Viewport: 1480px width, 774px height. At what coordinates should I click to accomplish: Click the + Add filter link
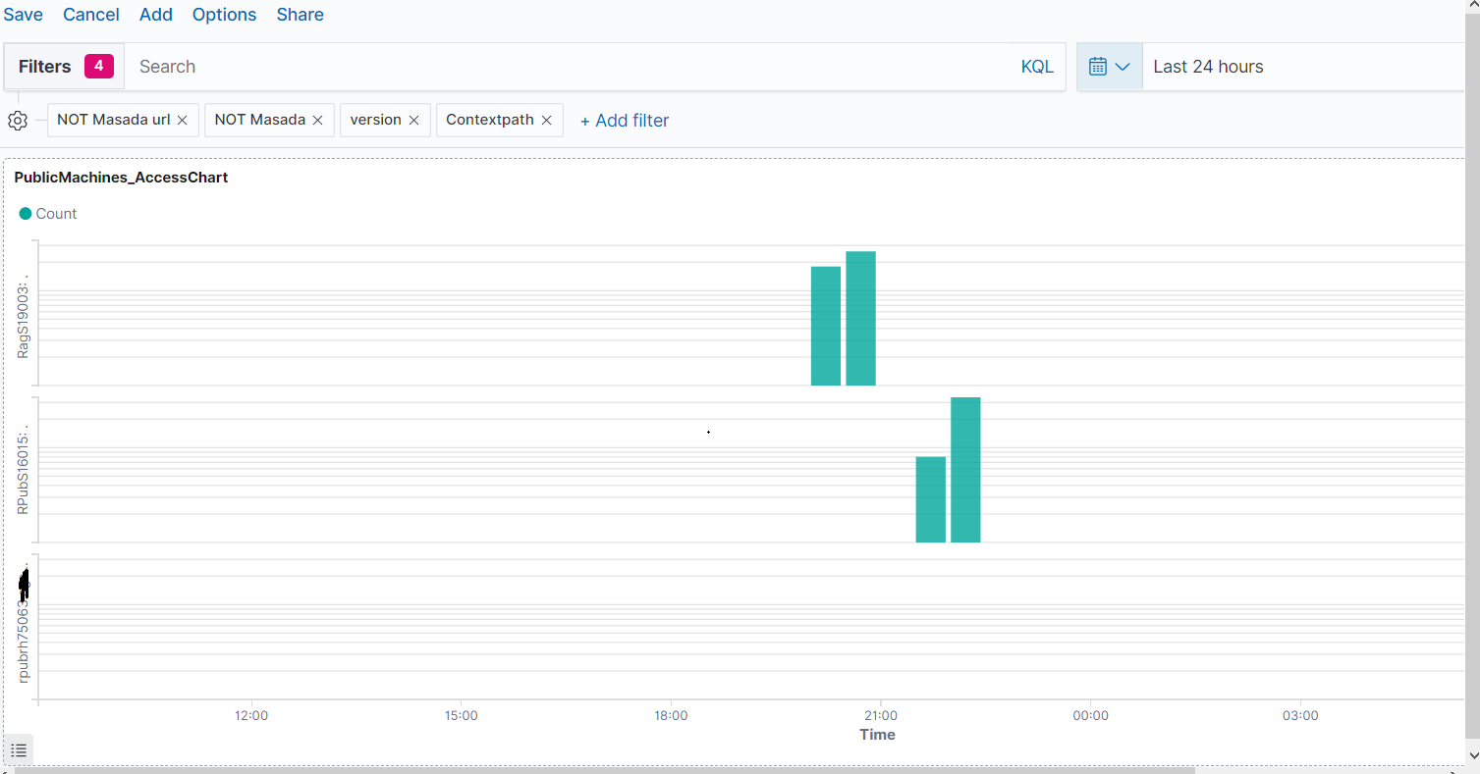[625, 121]
